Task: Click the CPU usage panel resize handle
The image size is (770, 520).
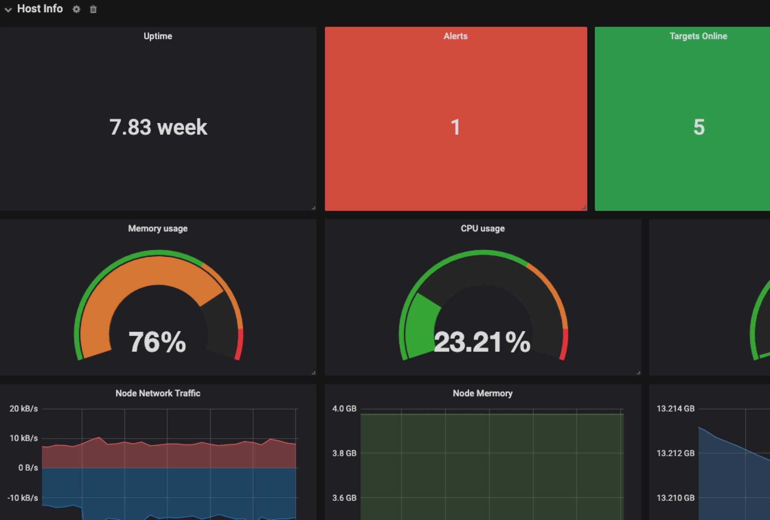Action: (638, 372)
